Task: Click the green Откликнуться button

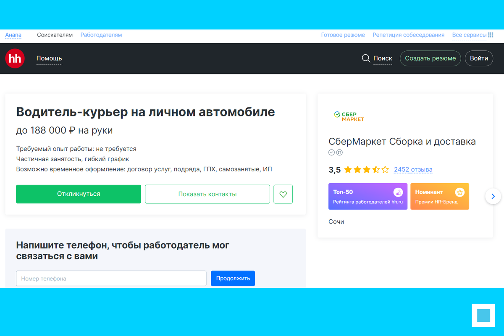Action: point(79,194)
